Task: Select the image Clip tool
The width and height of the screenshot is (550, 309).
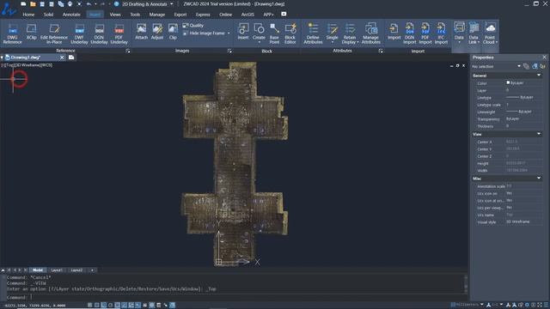Action: pos(173,32)
